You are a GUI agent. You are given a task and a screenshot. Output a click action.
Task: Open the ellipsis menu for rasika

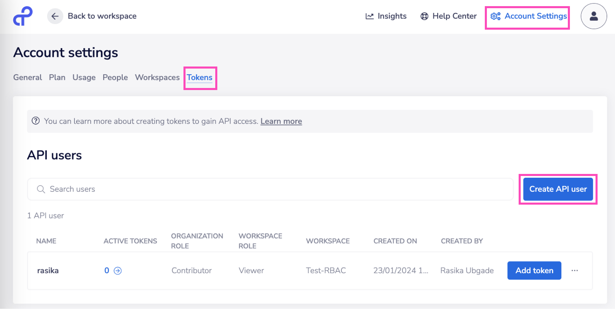coord(575,270)
